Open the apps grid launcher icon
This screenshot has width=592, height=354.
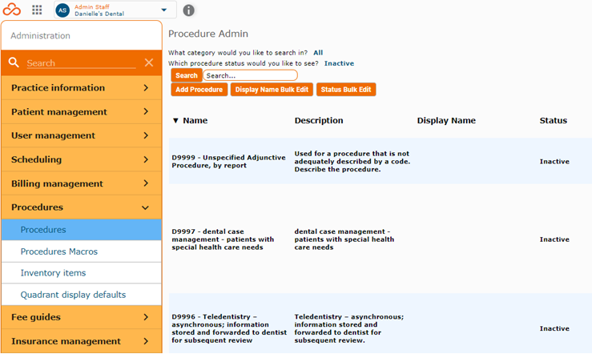tap(37, 10)
